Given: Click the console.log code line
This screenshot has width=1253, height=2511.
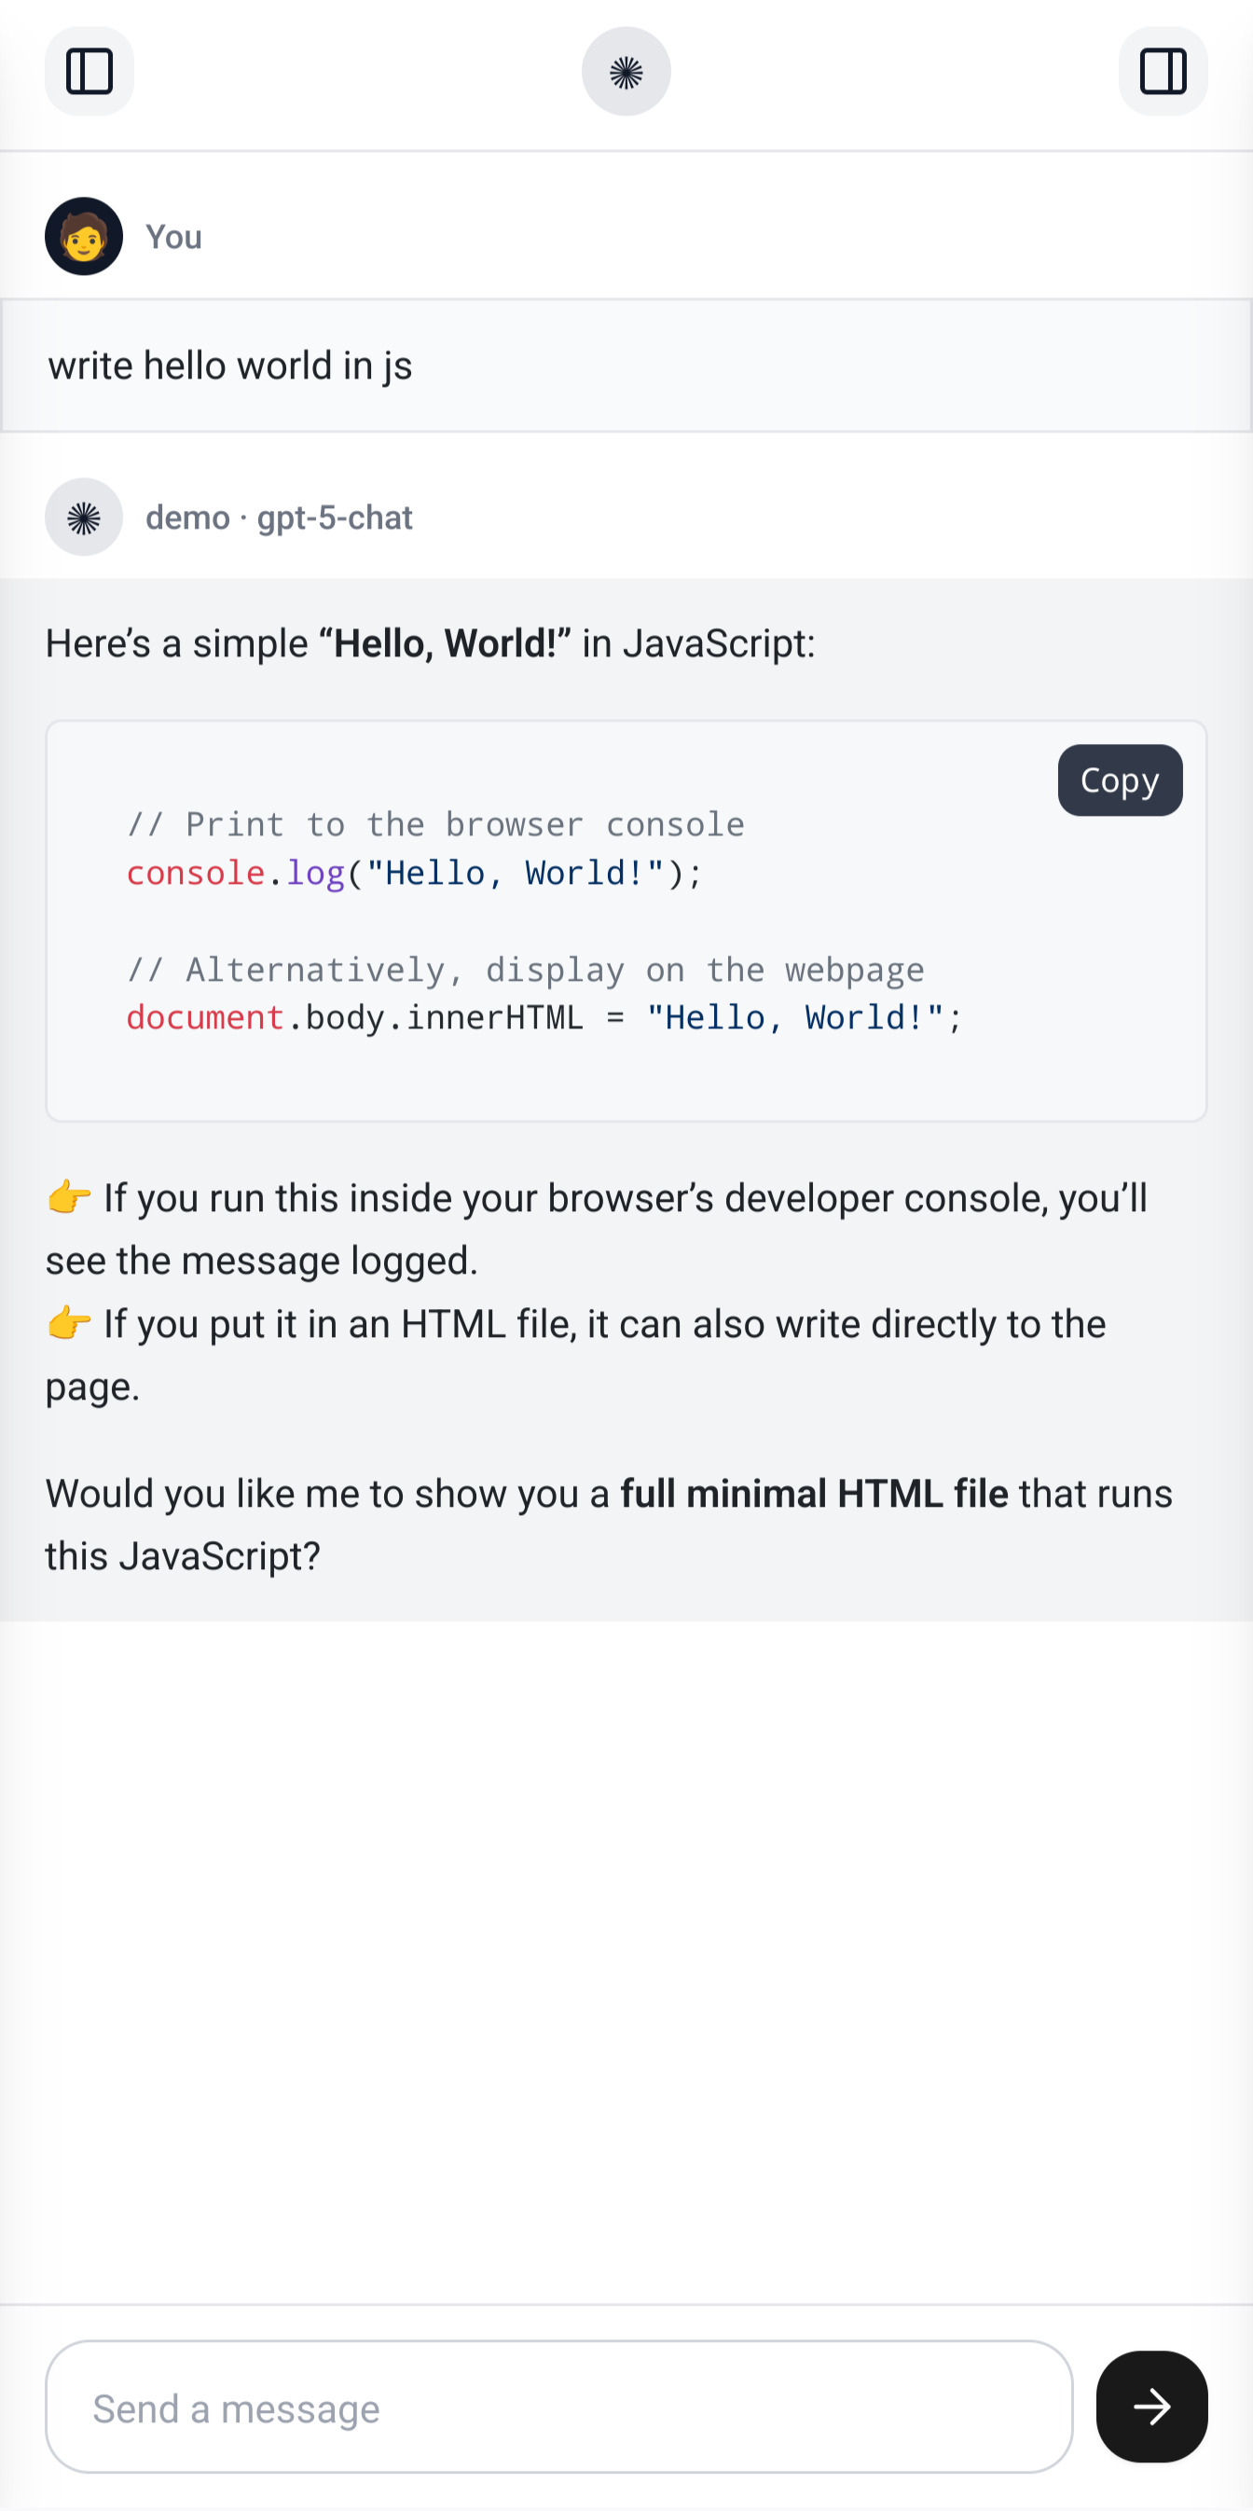Looking at the screenshot, I should click(x=414, y=873).
